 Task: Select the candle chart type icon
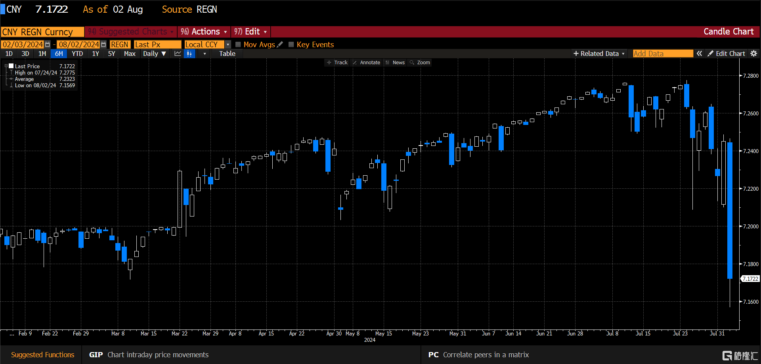pyautogui.click(x=189, y=54)
